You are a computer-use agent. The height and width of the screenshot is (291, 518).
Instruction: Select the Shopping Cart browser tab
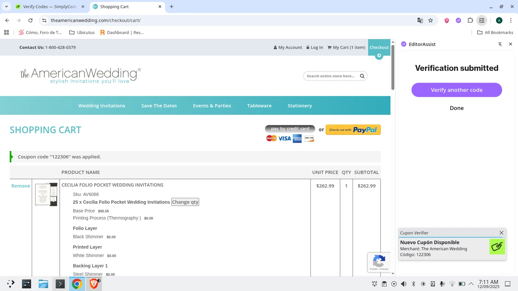pos(128,7)
